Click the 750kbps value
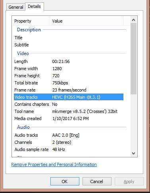The image size is (150, 193). tap(60, 83)
